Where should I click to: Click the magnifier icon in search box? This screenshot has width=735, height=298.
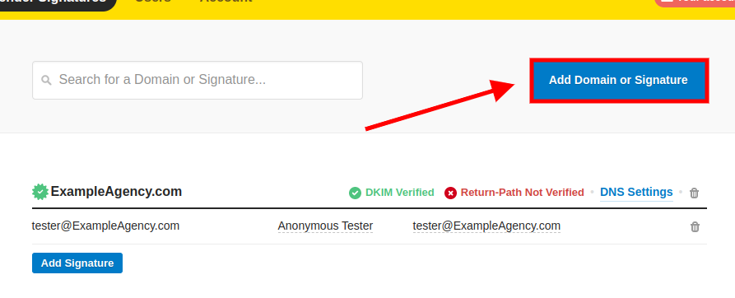pos(46,80)
